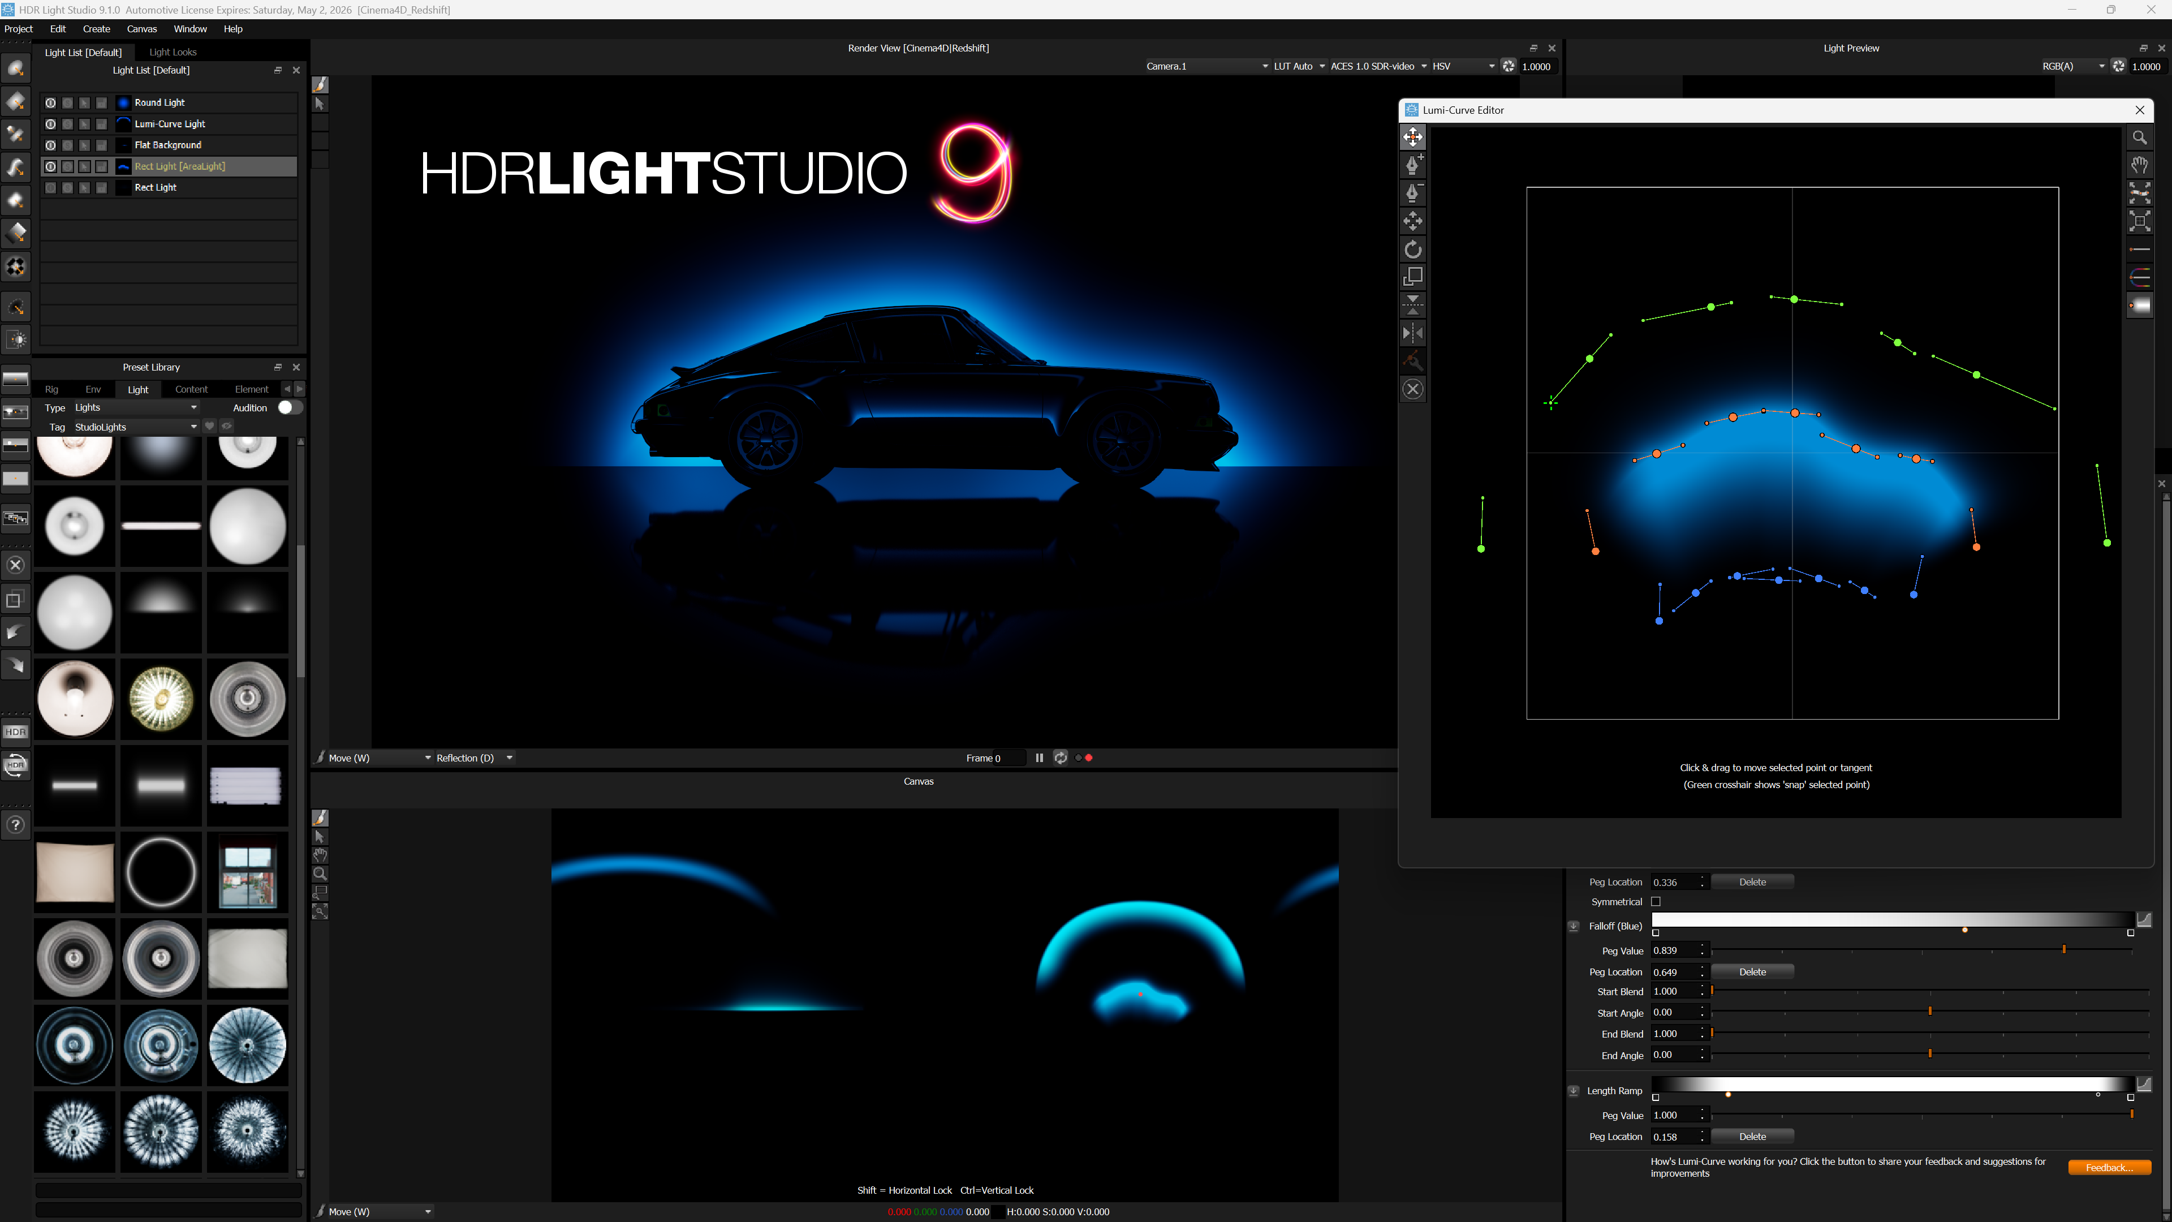This screenshot has height=1222, width=2172.
Task: Click the Fit Curve to view icon
Action: pos(2139,193)
